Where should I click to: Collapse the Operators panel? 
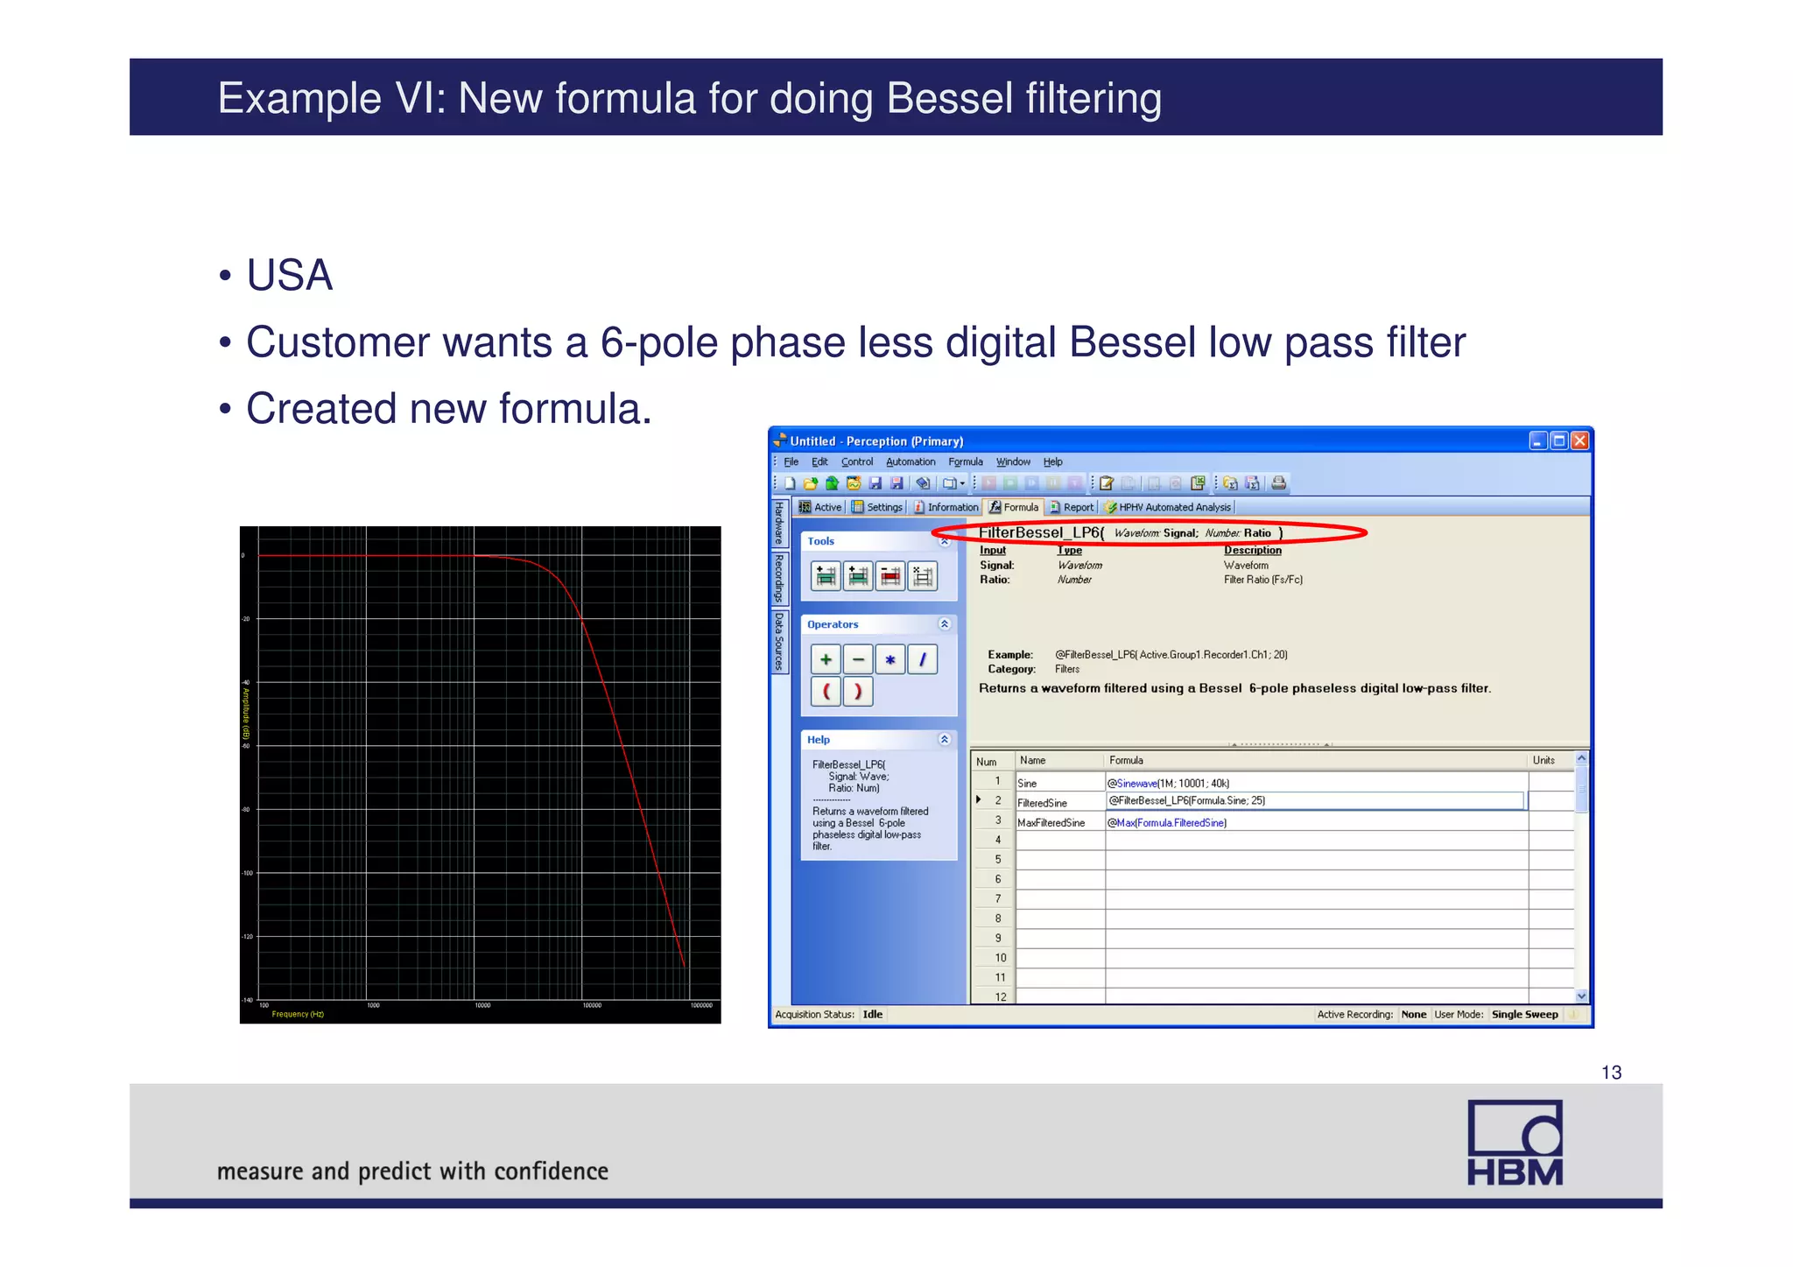coord(945,624)
